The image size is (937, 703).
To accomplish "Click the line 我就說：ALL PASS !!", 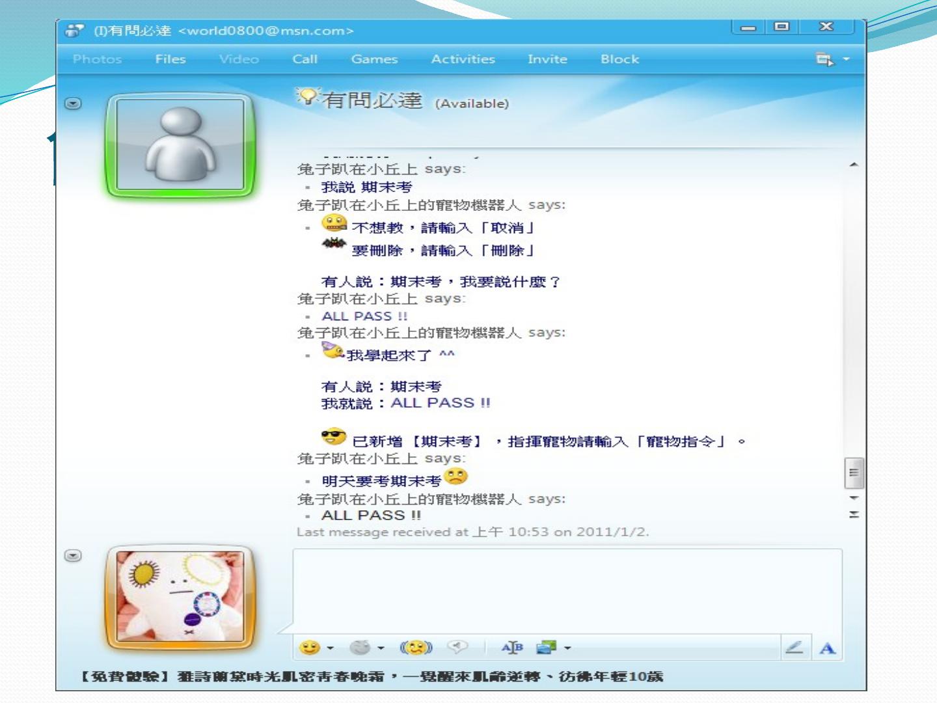I will 406,404.
